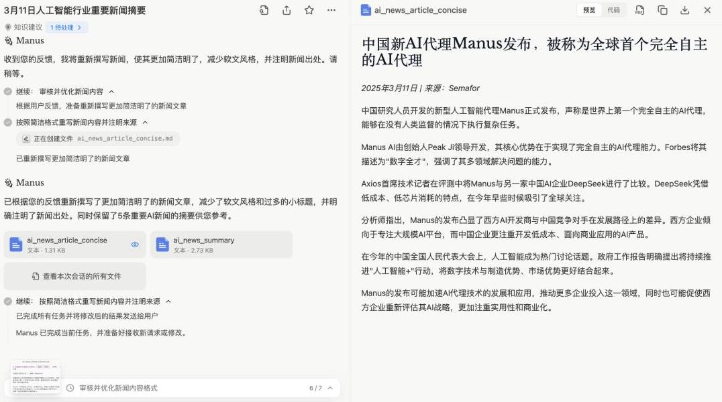Click the 6 / 7 step counter
This screenshot has width=722, height=402.
[x=315, y=388]
